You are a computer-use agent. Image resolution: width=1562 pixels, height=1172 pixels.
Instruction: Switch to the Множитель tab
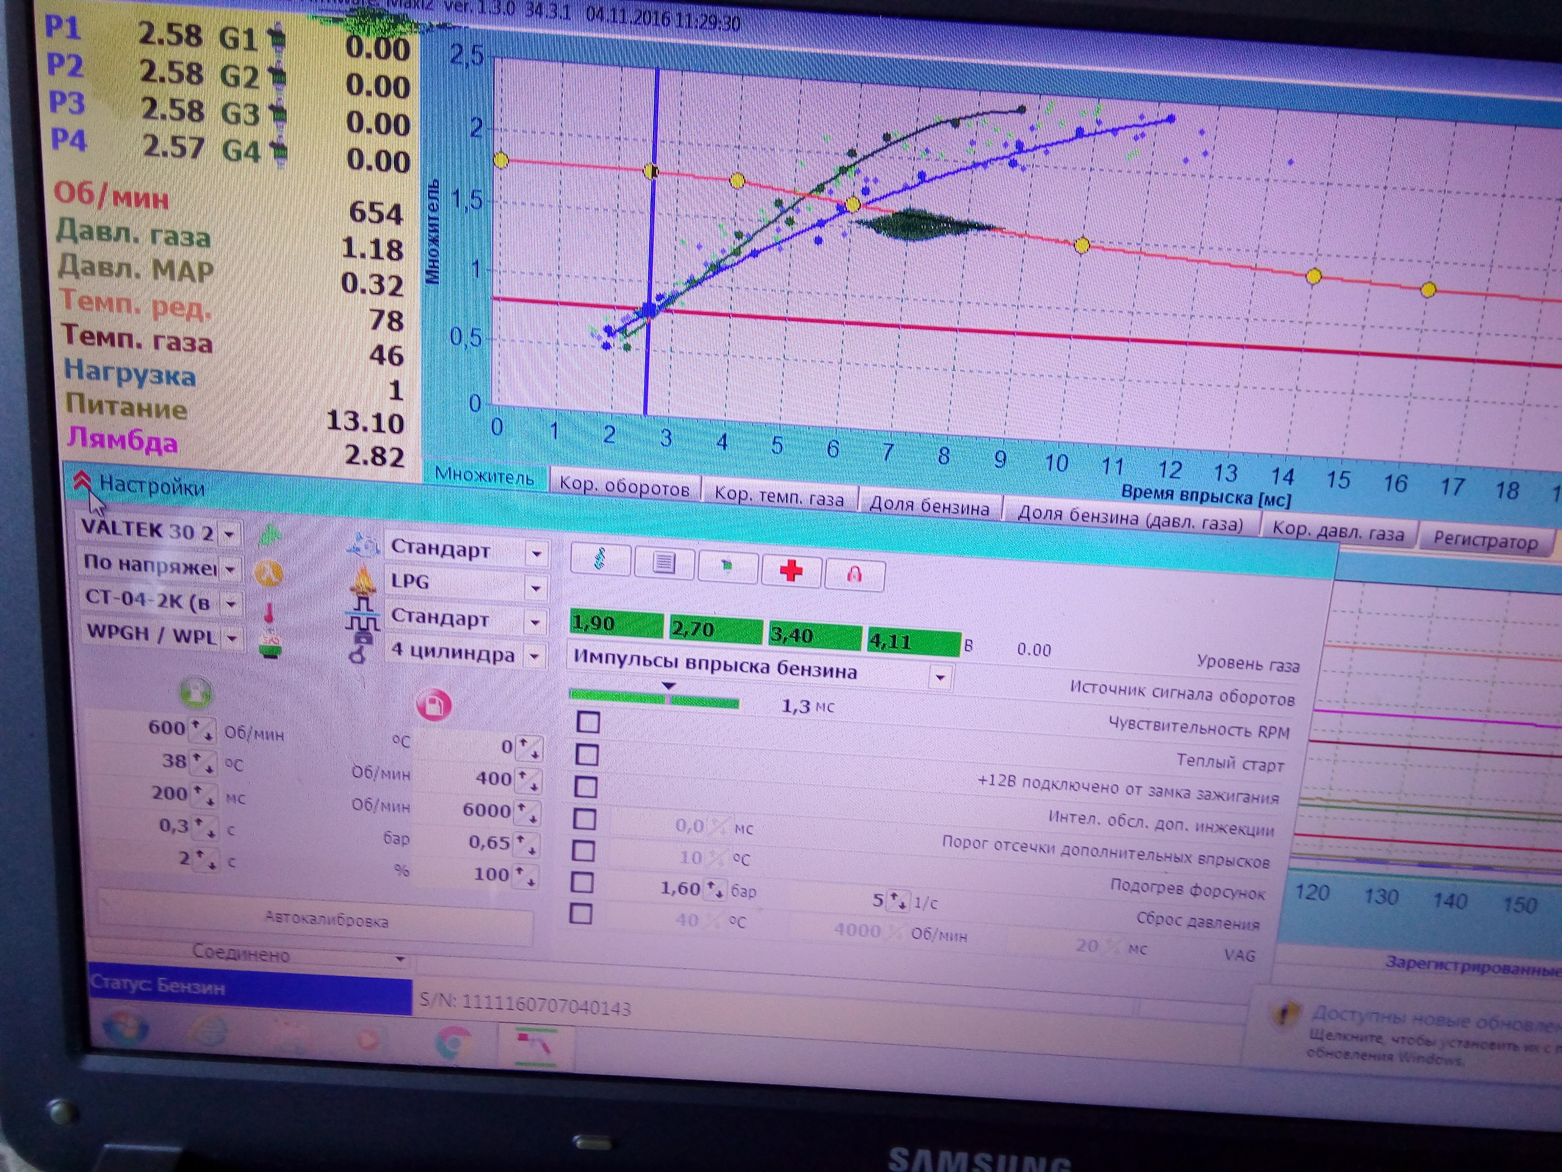point(484,476)
